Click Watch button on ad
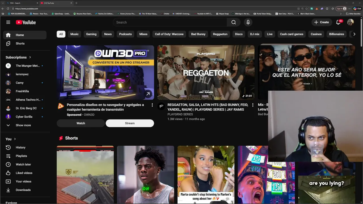The height and width of the screenshot is (204, 363). pos(81,123)
